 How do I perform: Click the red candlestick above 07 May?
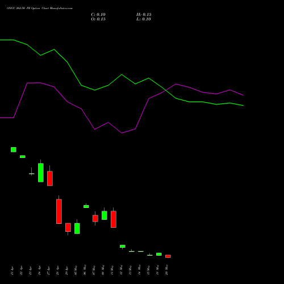point(95,219)
